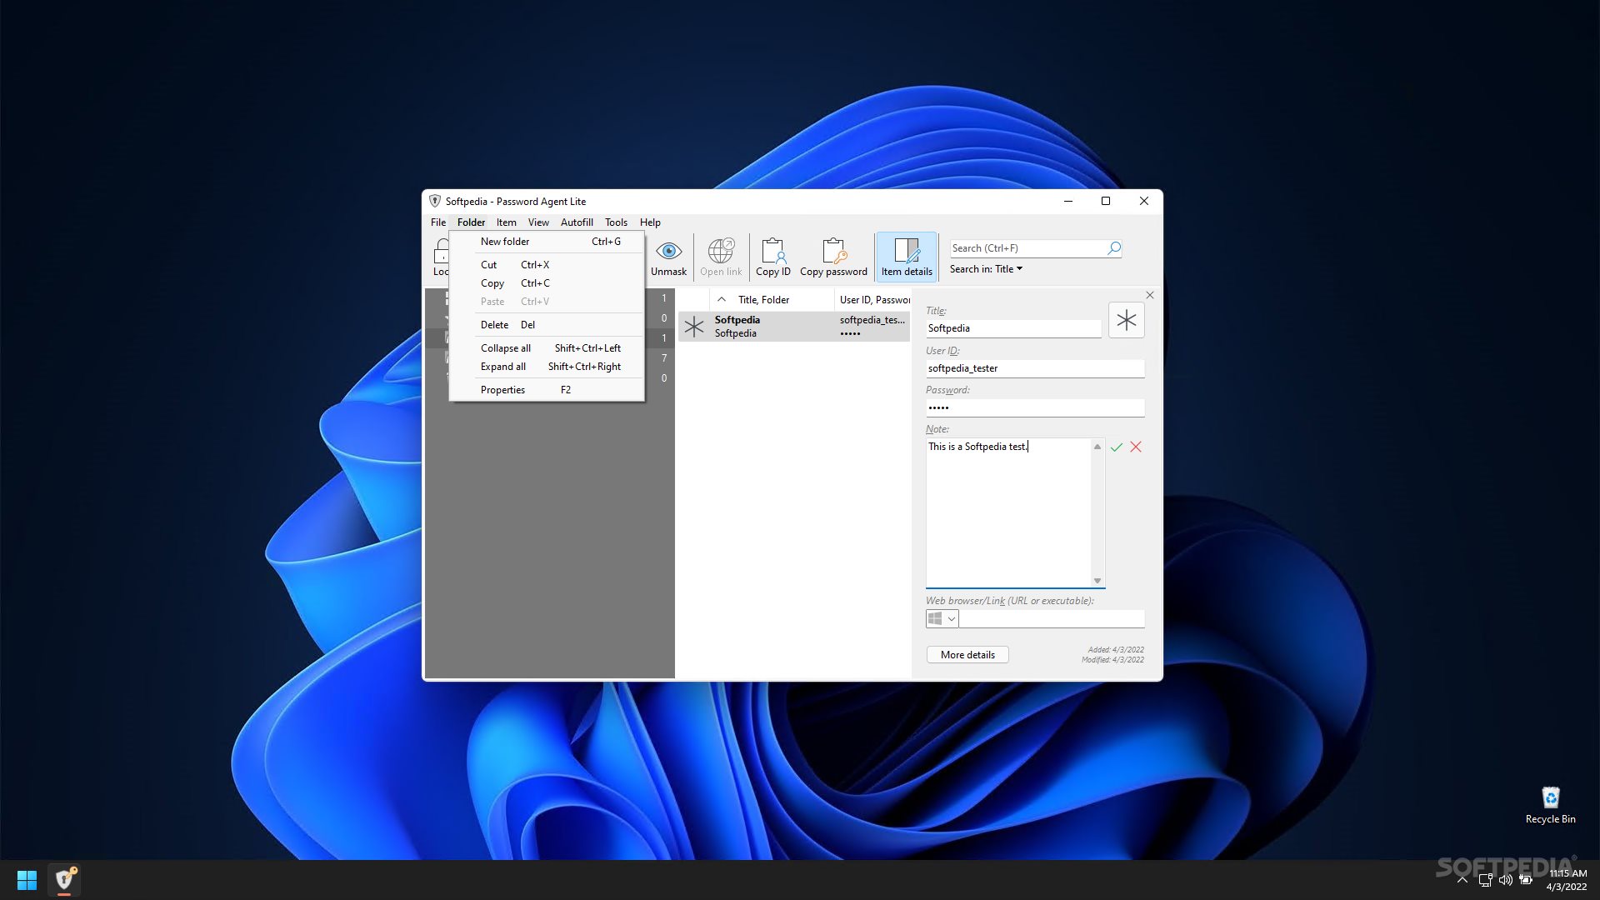Confirm note with the green checkmark
This screenshot has height=900, width=1600.
(x=1117, y=447)
